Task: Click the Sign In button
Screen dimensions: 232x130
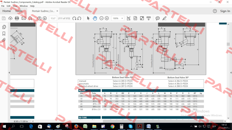Action: point(225,11)
